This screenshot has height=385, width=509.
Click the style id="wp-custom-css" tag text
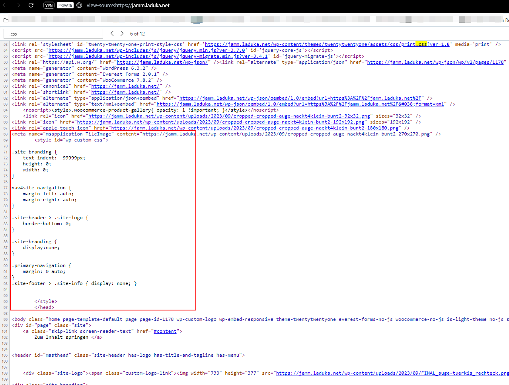tap(71, 140)
